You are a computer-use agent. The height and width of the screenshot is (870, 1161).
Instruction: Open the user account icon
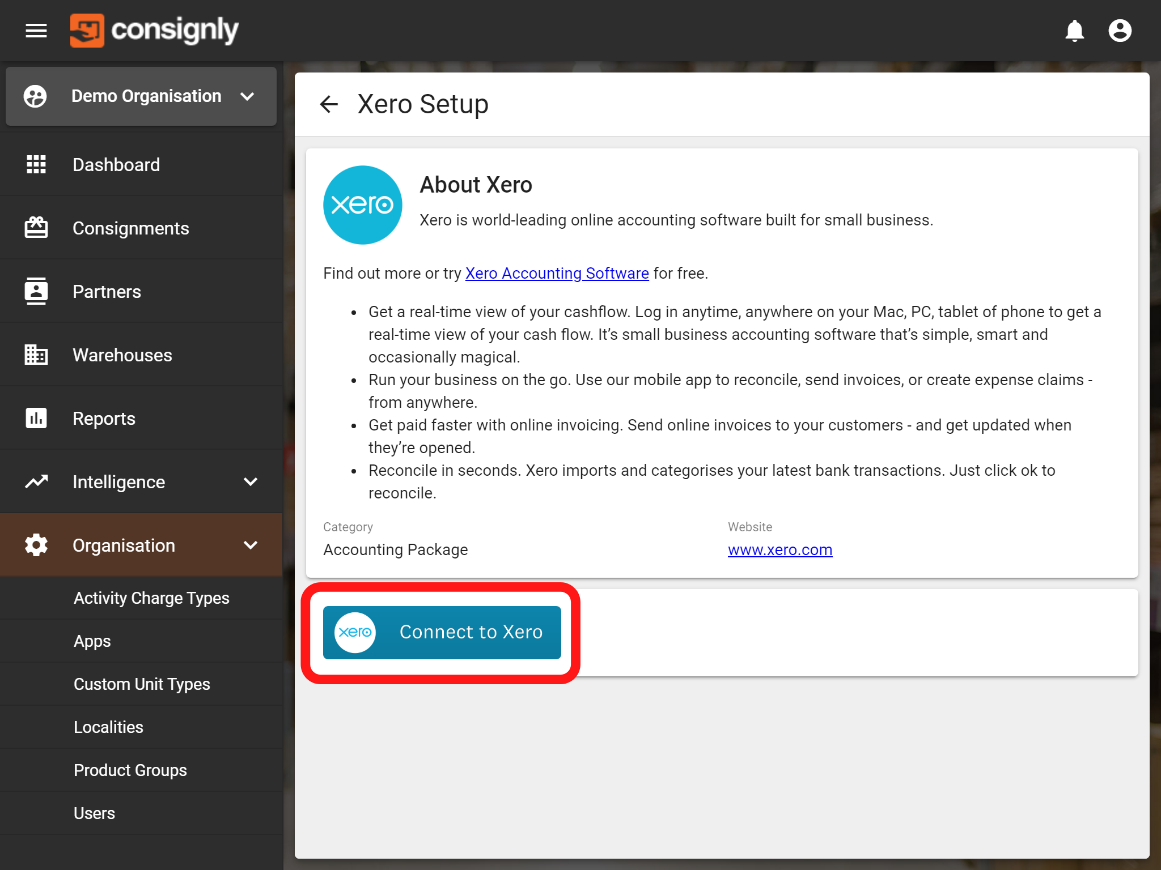tap(1120, 31)
